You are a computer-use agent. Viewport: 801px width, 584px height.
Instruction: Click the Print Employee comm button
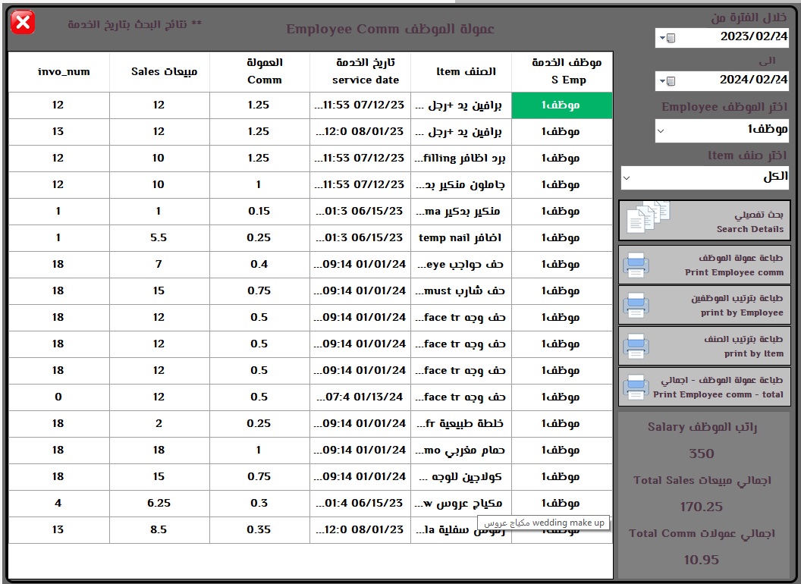(x=705, y=265)
